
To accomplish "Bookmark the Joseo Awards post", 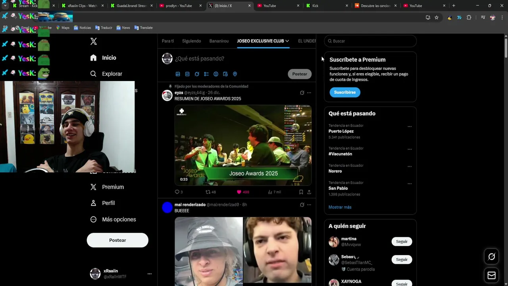I will point(301,192).
